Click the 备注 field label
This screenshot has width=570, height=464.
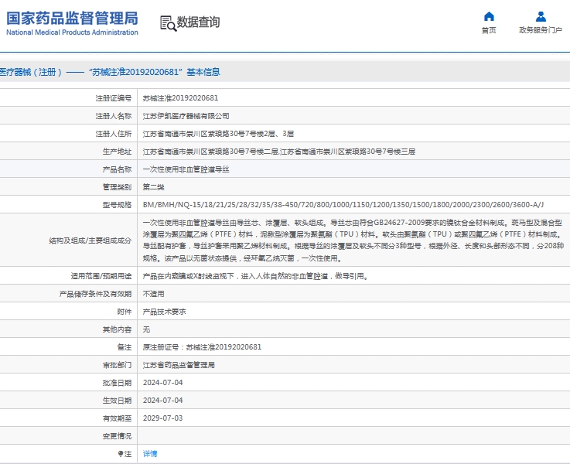(125, 347)
